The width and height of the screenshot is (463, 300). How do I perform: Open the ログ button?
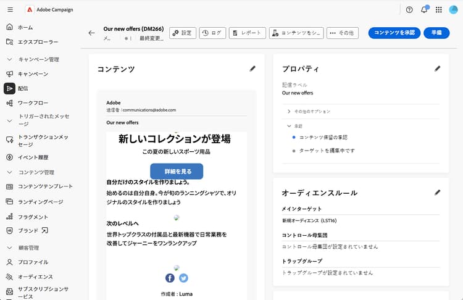212,33
